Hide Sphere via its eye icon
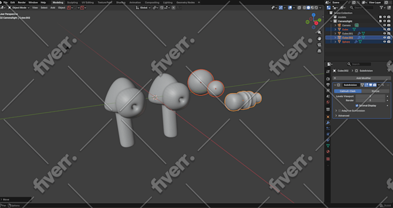393x208 pixels. (384, 42)
